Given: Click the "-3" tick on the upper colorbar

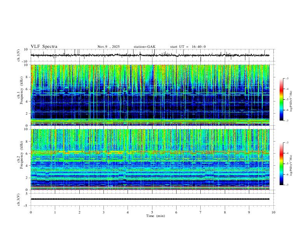Looking at the screenshot, I should (x=287, y=78).
